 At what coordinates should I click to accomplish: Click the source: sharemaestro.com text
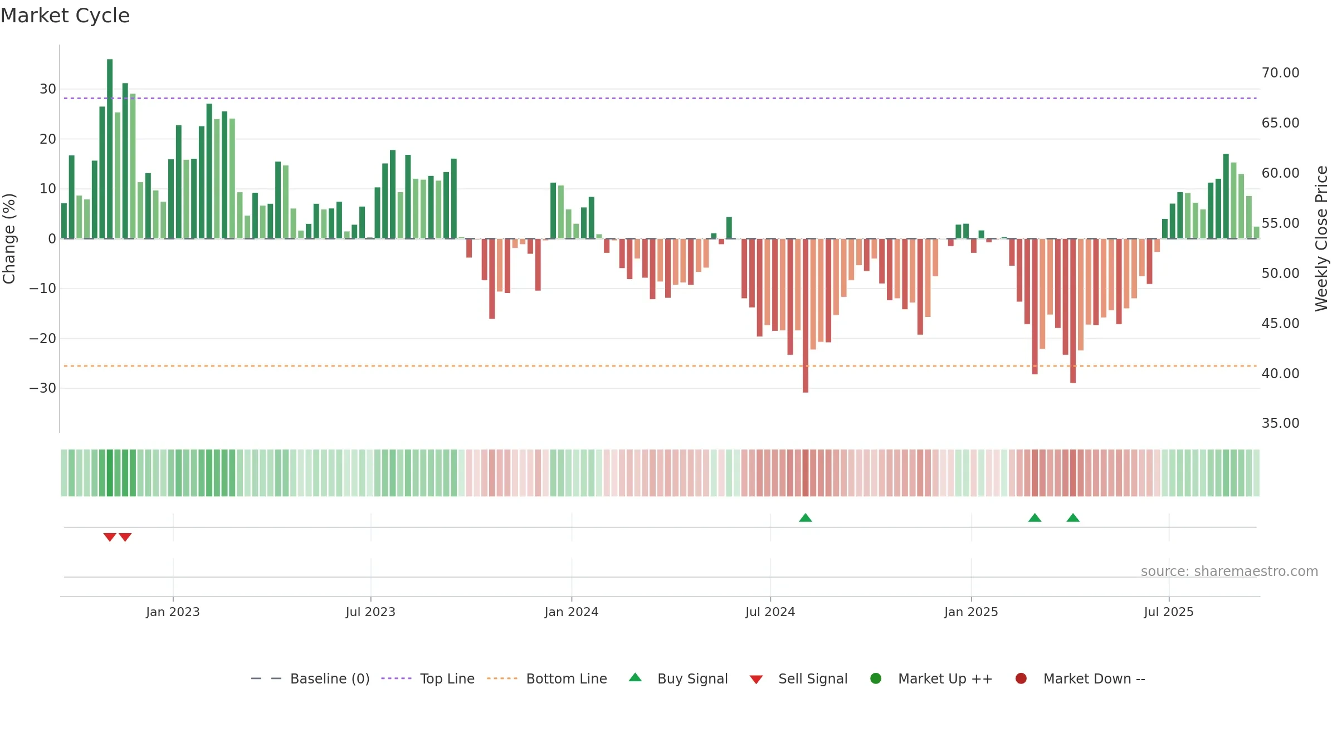pos(1229,572)
